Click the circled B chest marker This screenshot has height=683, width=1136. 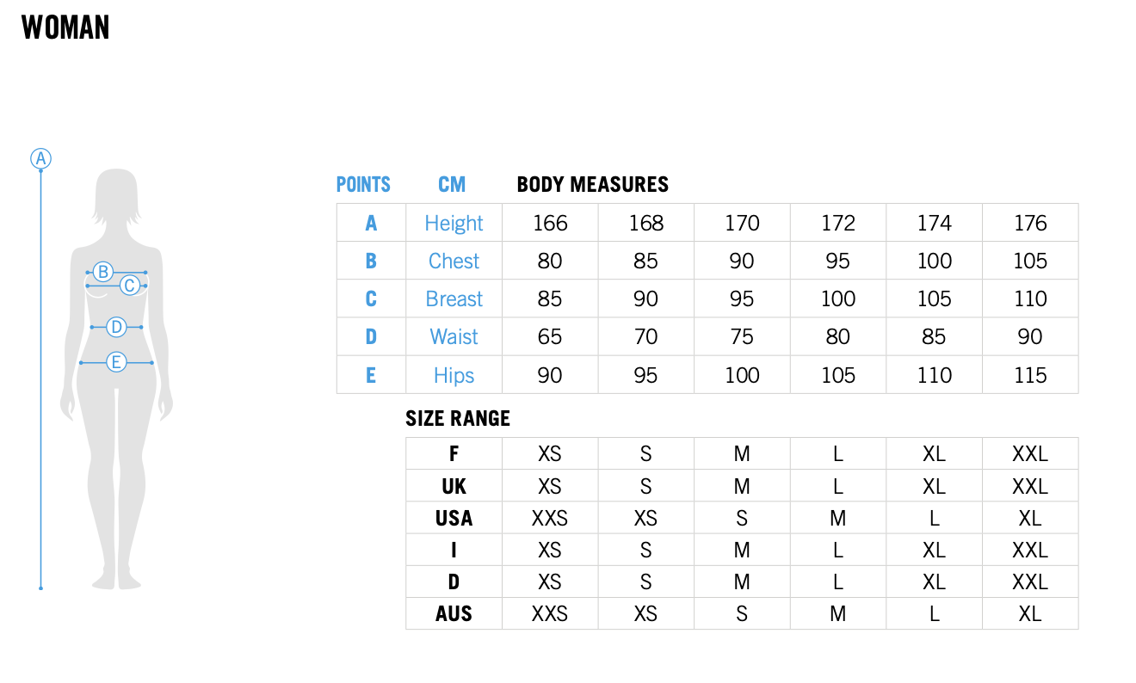point(103,272)
